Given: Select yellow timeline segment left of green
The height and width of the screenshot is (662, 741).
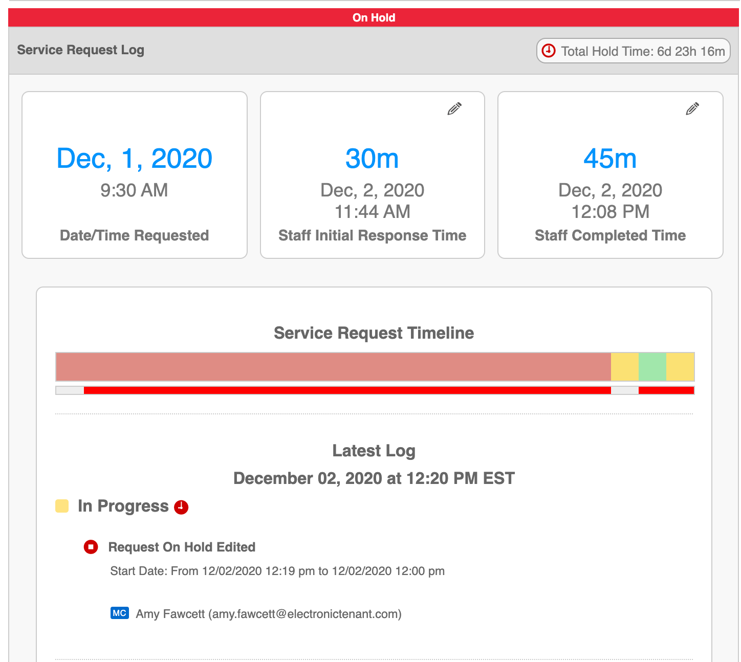Looking at the screenshot, I should click(x=625, y=367).
